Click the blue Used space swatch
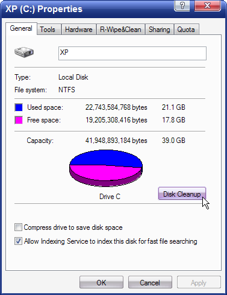The width and height of the screenshot is (227, 295). pyautogui.click(x=19, y=107)
